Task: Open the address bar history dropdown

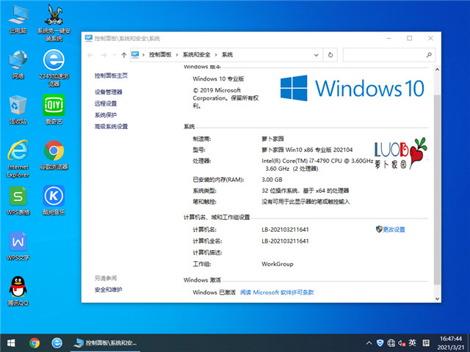Action: (x=316, y=55)
